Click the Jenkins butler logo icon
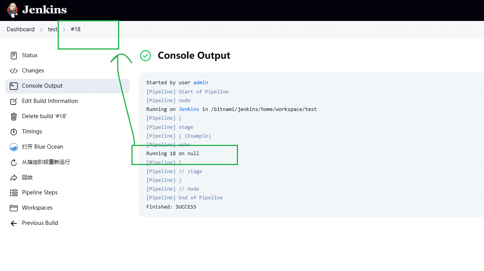484x271 pixels. 12,10
